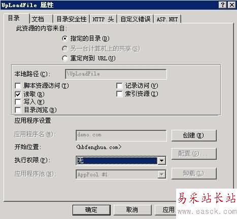Screen dimensions: 237x219
Task: Open the 目录安全性 tab
Action: point(71,19)
